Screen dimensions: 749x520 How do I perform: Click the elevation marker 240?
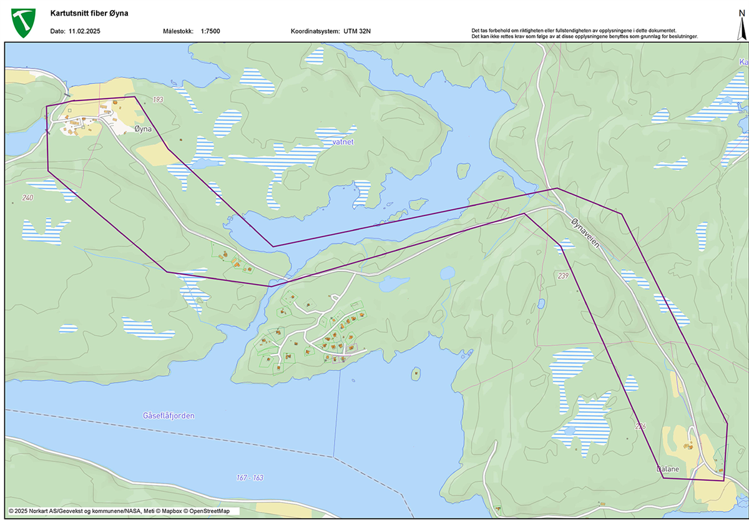point(27,198)
